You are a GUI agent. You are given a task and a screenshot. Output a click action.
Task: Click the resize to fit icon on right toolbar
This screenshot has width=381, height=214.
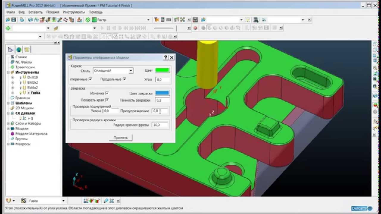(x=375, y=79)
